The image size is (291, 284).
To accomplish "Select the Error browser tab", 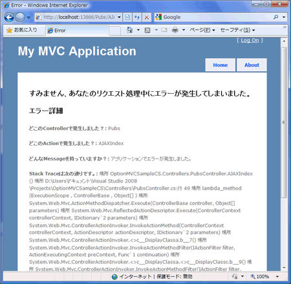I will pyautogui.click(x=77, y=30).
